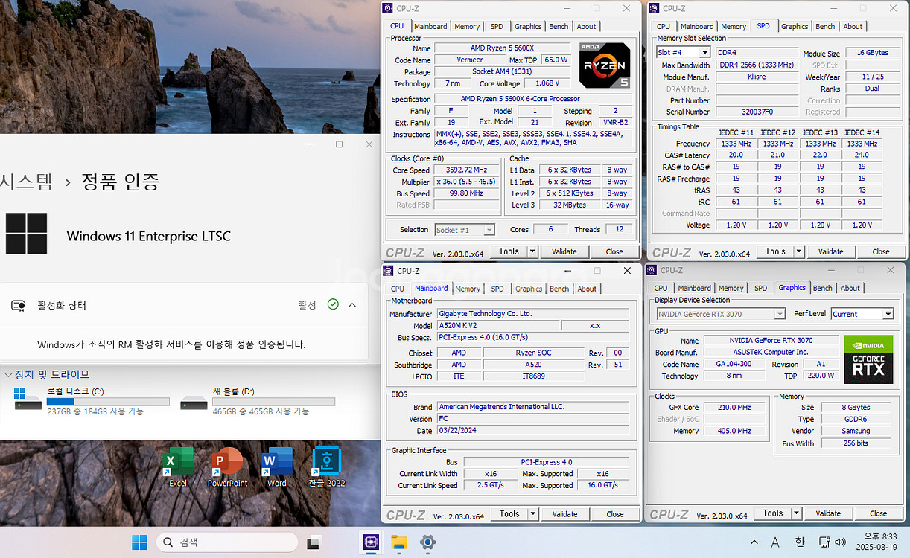The image size is (910, 558).
Task: Open network and volume quick settings
Action: (x=833, y=542)
